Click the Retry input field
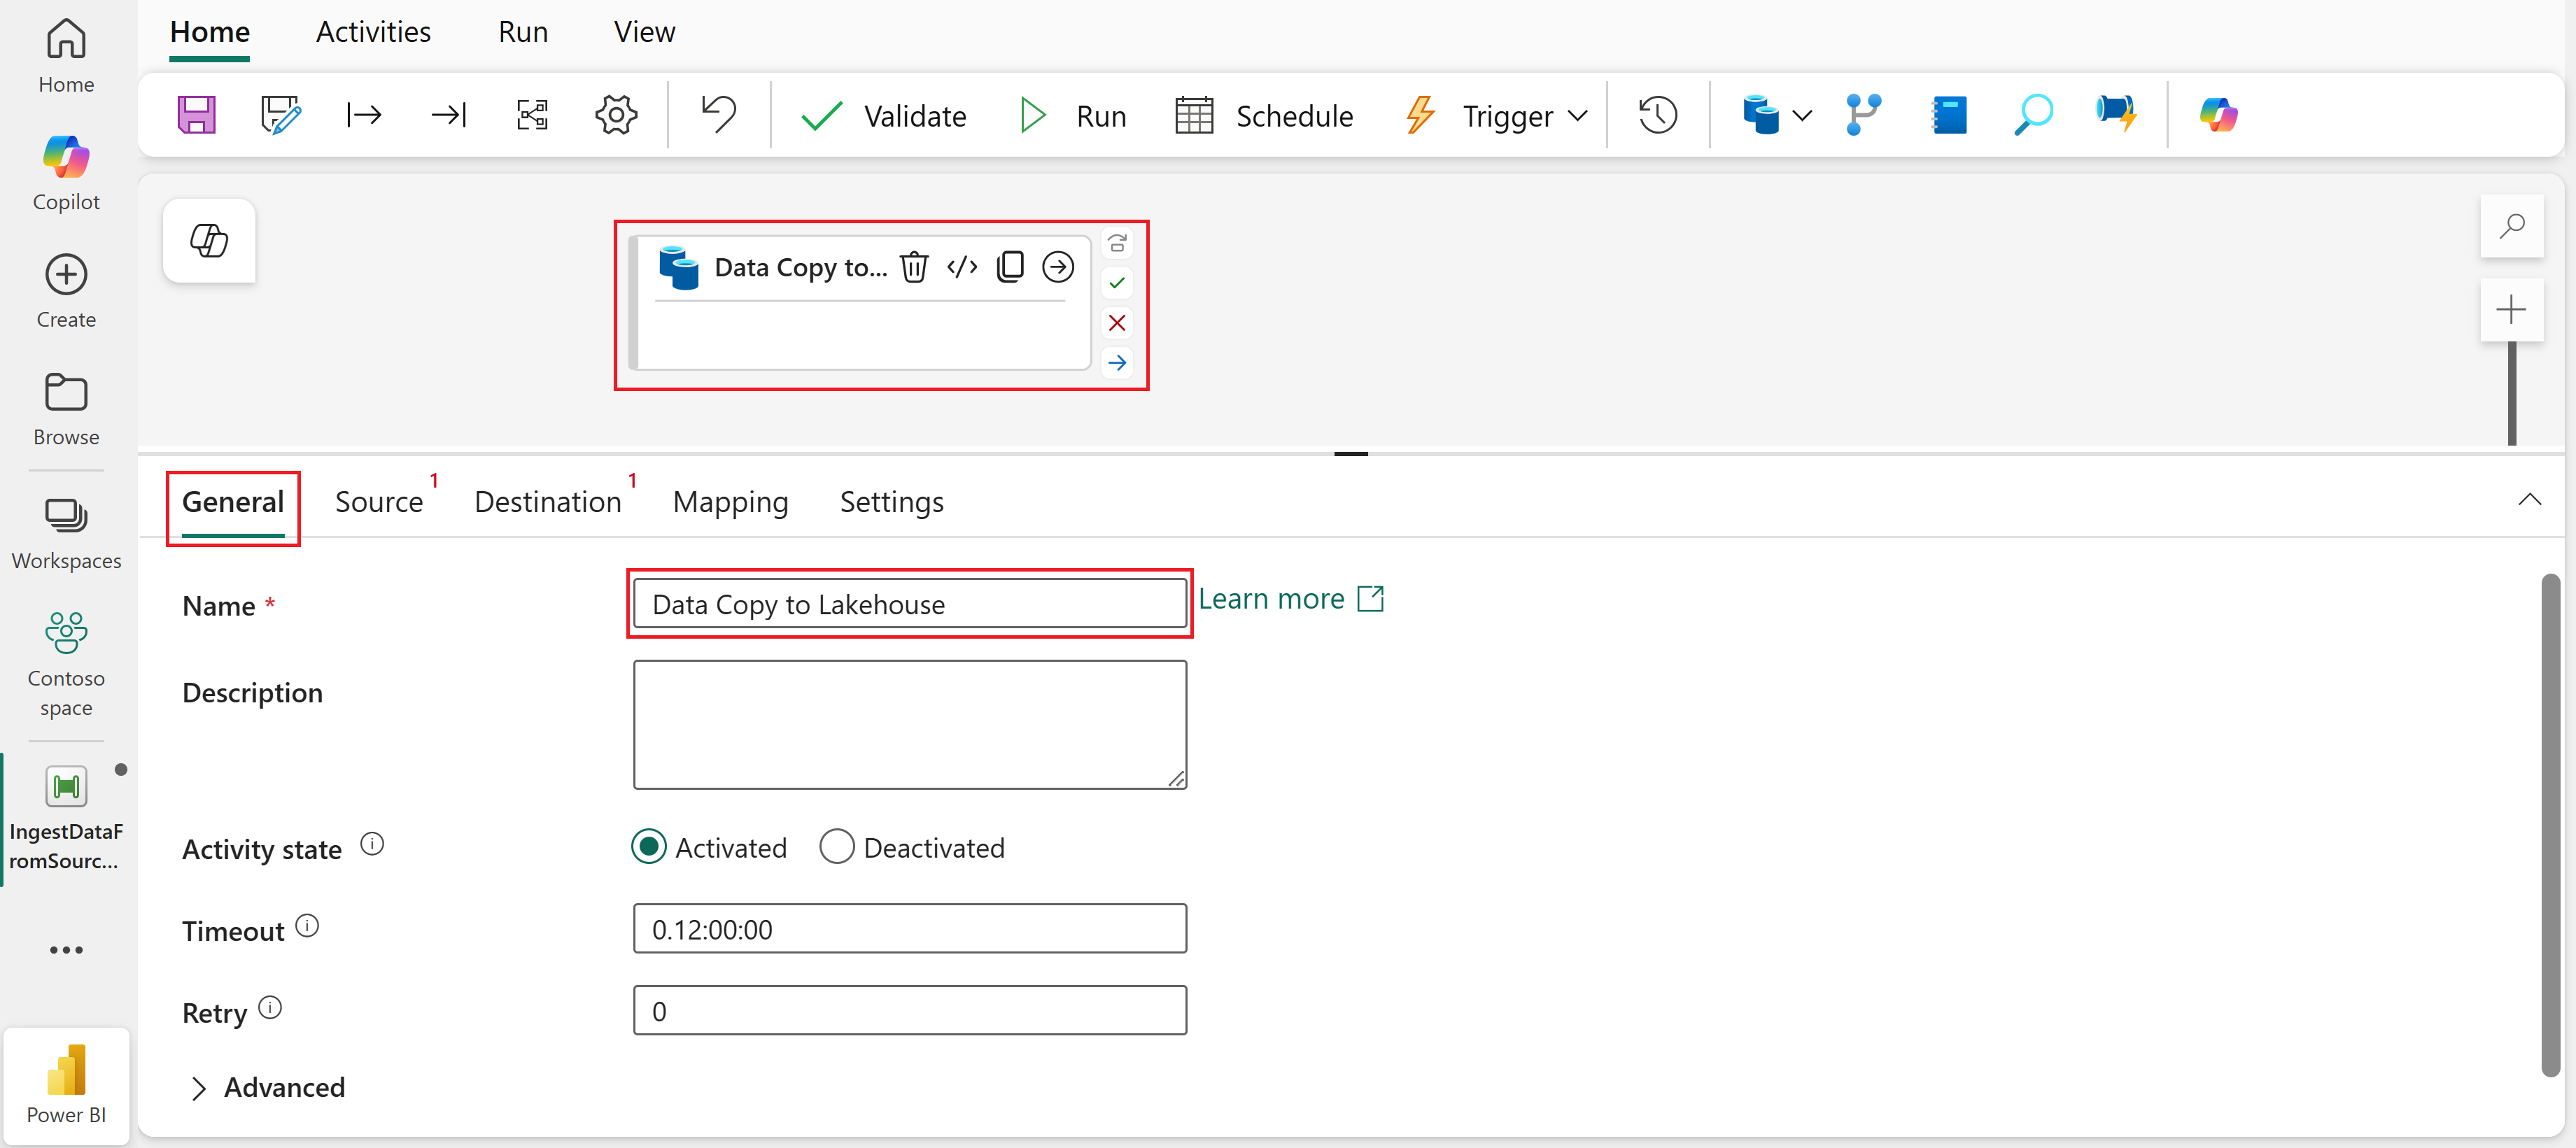2576x1148 pixels. pos(909,1011)
